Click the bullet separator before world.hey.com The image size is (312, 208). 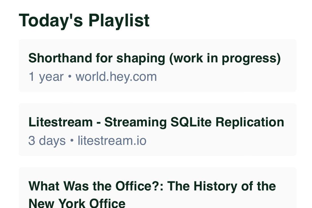pyautogui.click(x=70, y=77)
